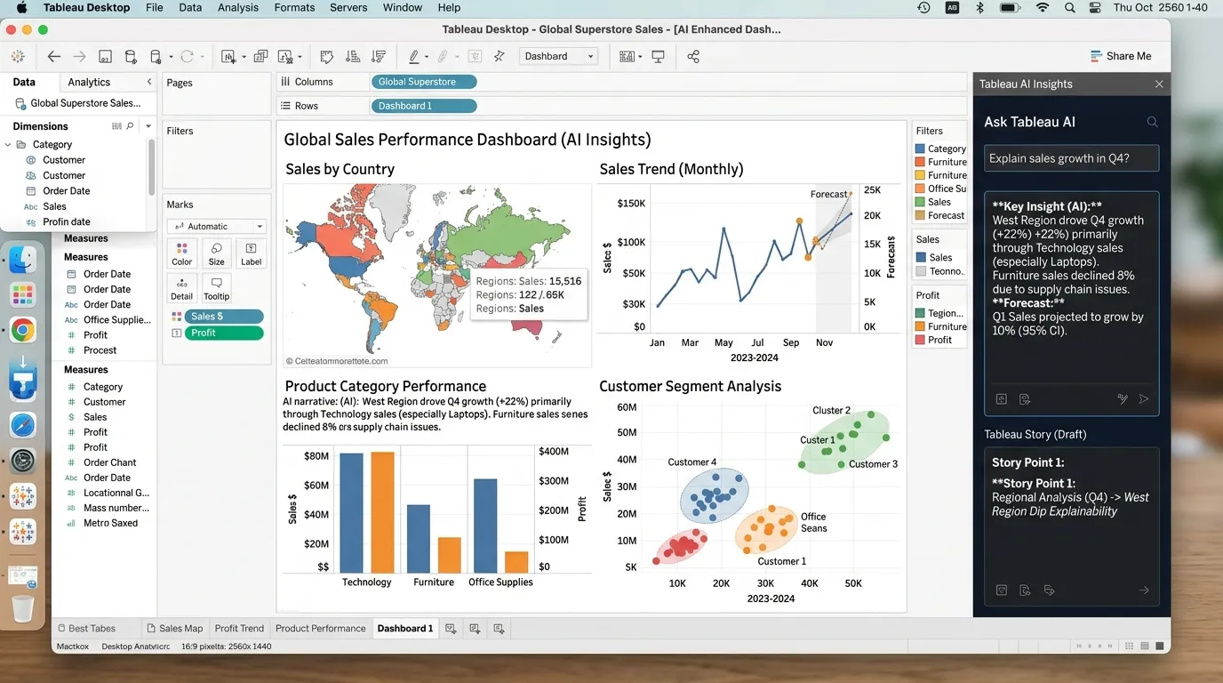Open the Product Performance sheet tab
Screen dimensions: 1223x683
click(x=321, y=629)
